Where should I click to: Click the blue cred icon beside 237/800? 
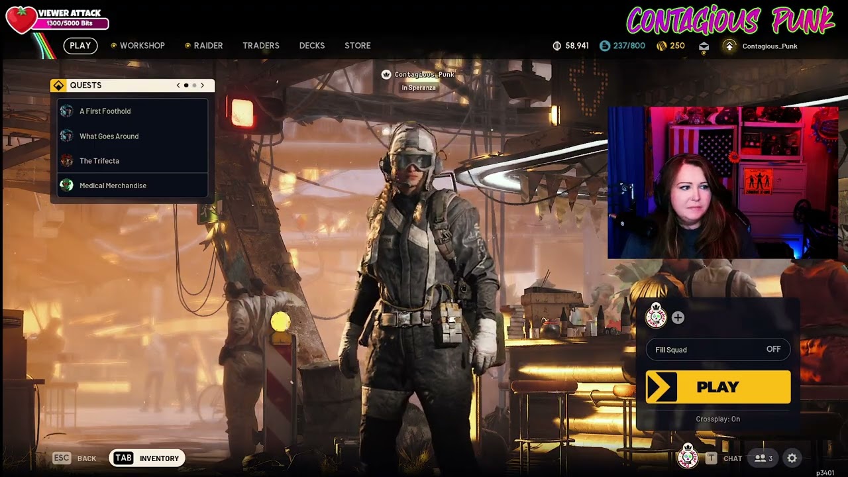pyautogui.click(x=604, y=46)
